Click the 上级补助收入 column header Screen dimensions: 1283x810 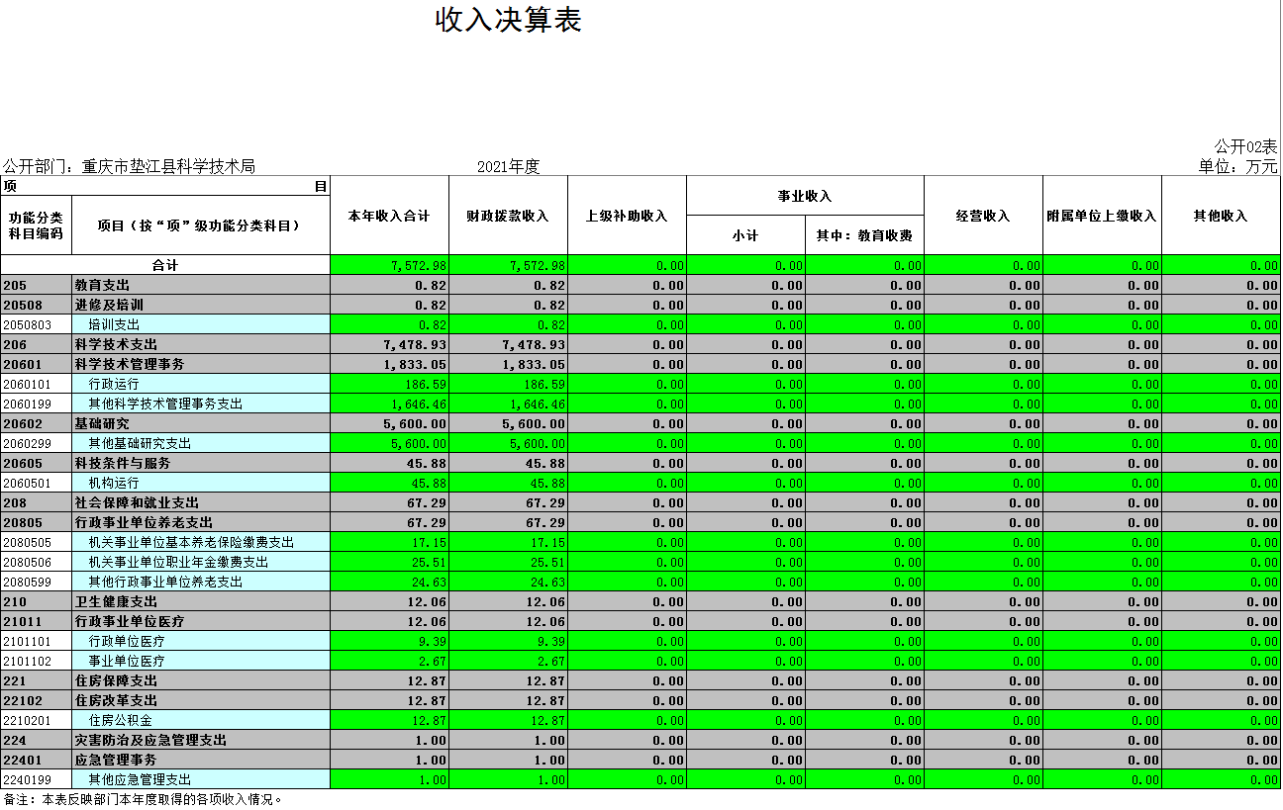pos(627,216)
